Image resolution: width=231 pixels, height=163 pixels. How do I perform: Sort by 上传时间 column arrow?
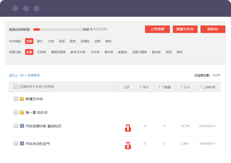(201, 87)
